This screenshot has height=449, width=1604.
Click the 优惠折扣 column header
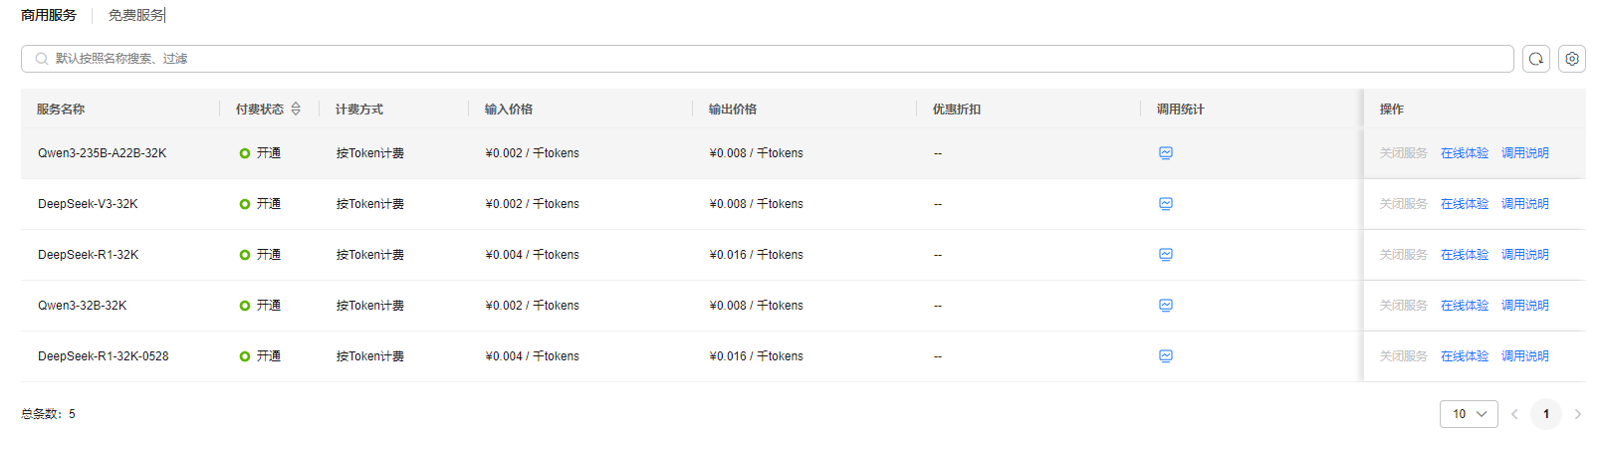pyautogui.click(x=957, y=110)
